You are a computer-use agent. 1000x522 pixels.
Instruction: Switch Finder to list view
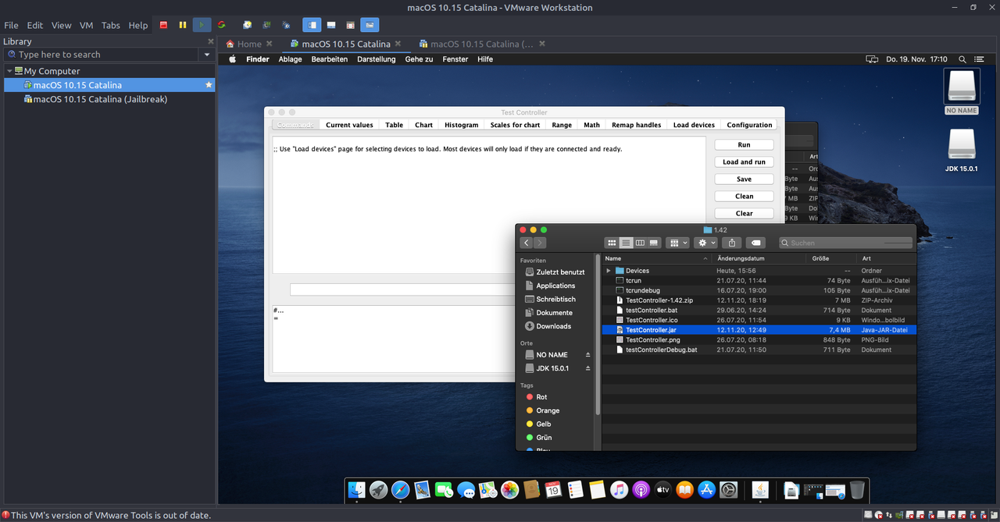tap(627, 243)
